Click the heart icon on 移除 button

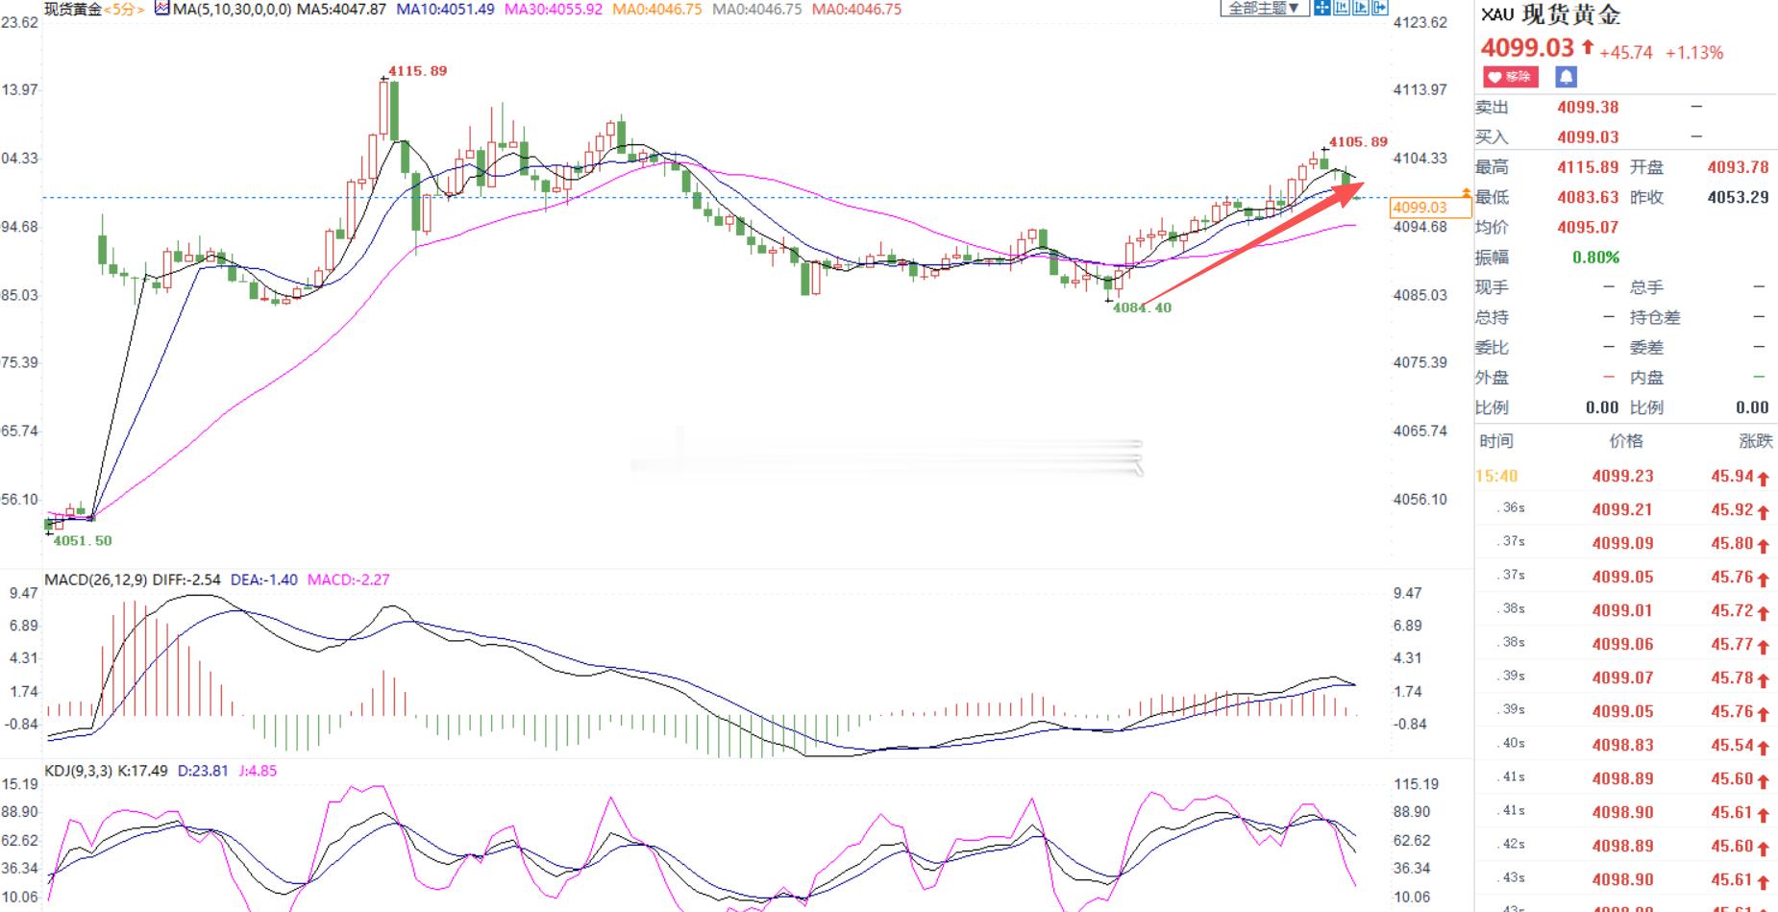click(x=1494, y=77)
